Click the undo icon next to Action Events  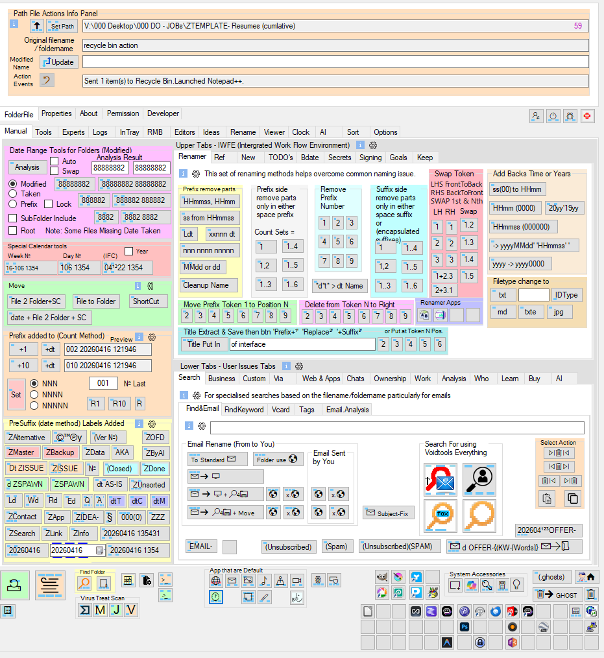pyautogui.click(x=47, y=80)
